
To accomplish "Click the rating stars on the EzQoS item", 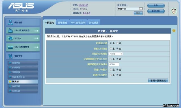I will point(36,47).
